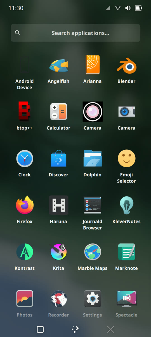Open Camera app with blue lens icon

[126, 116]
